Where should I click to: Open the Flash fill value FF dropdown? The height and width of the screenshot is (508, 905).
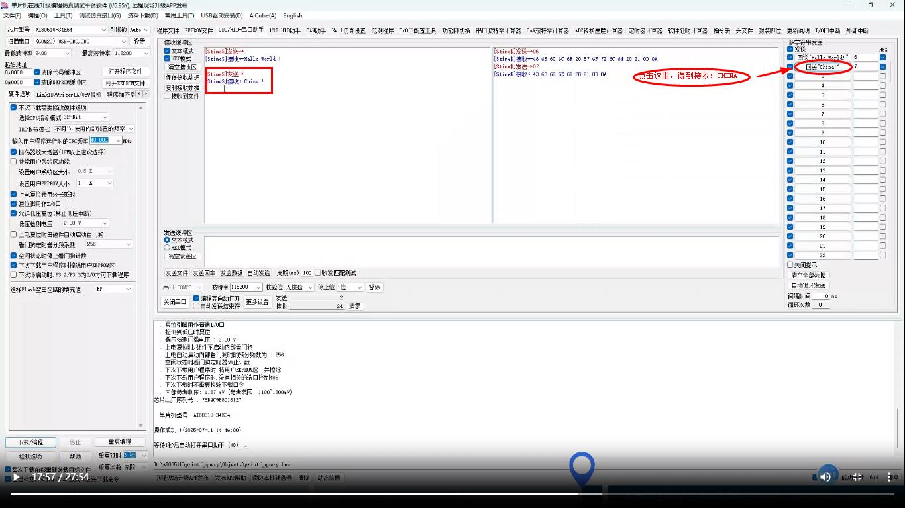[114, 289]
